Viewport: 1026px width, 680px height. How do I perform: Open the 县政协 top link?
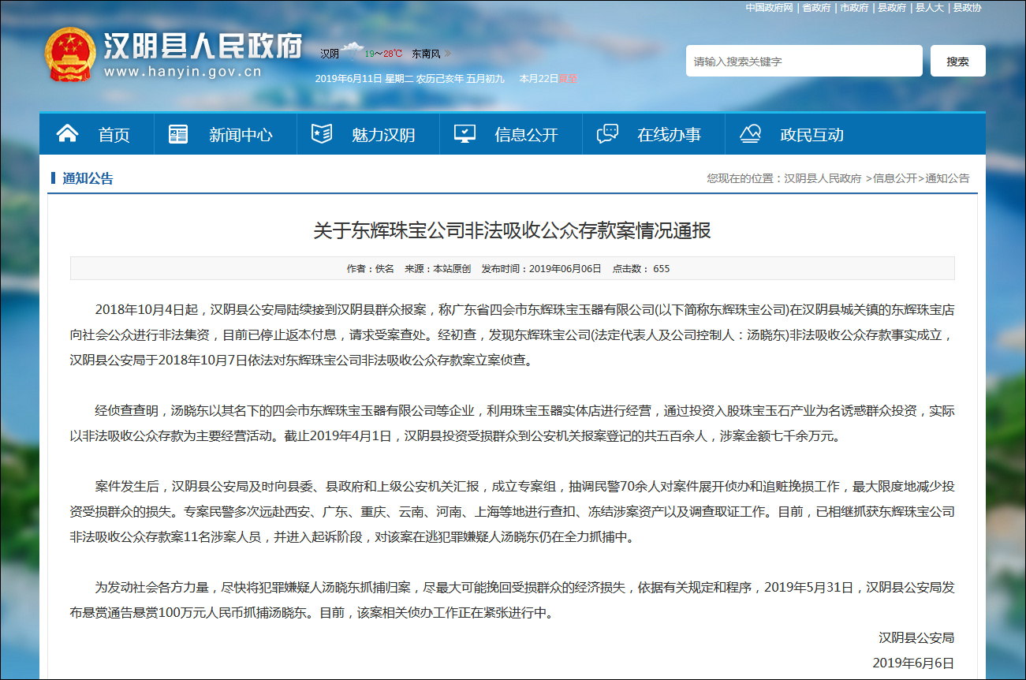(x=968, y=8)
